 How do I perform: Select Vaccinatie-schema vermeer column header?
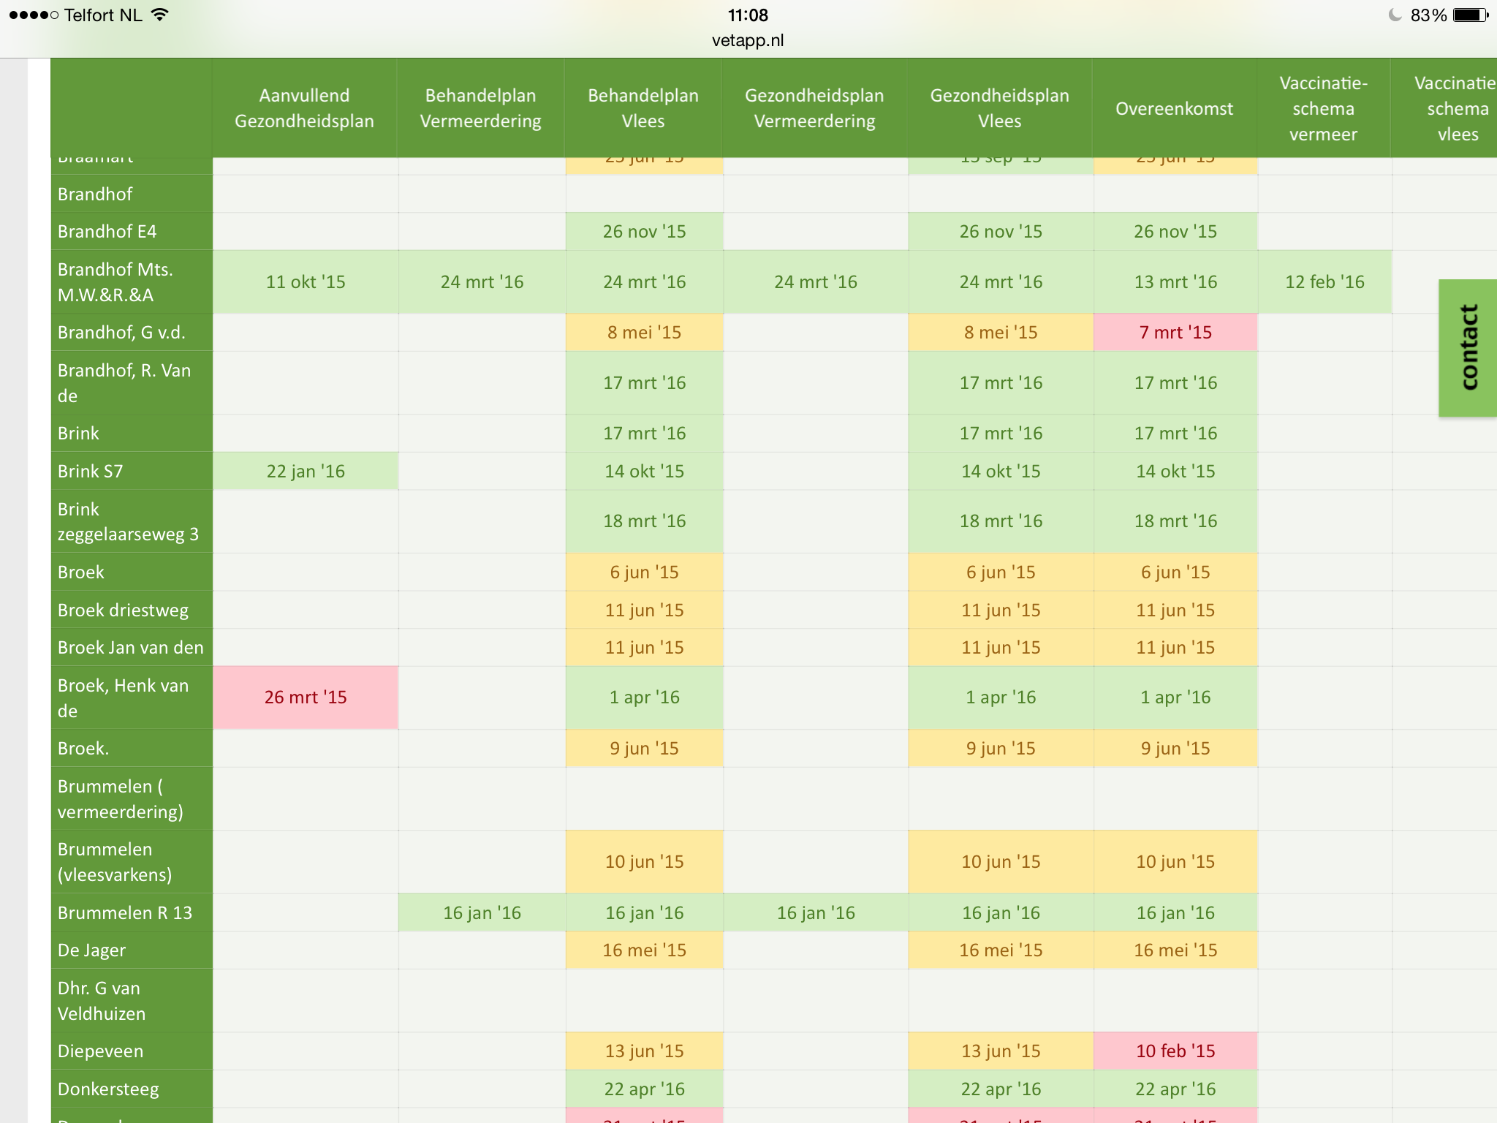point(1323,108)
